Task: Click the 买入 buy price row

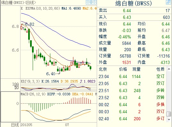Action: tap(134, 17)
